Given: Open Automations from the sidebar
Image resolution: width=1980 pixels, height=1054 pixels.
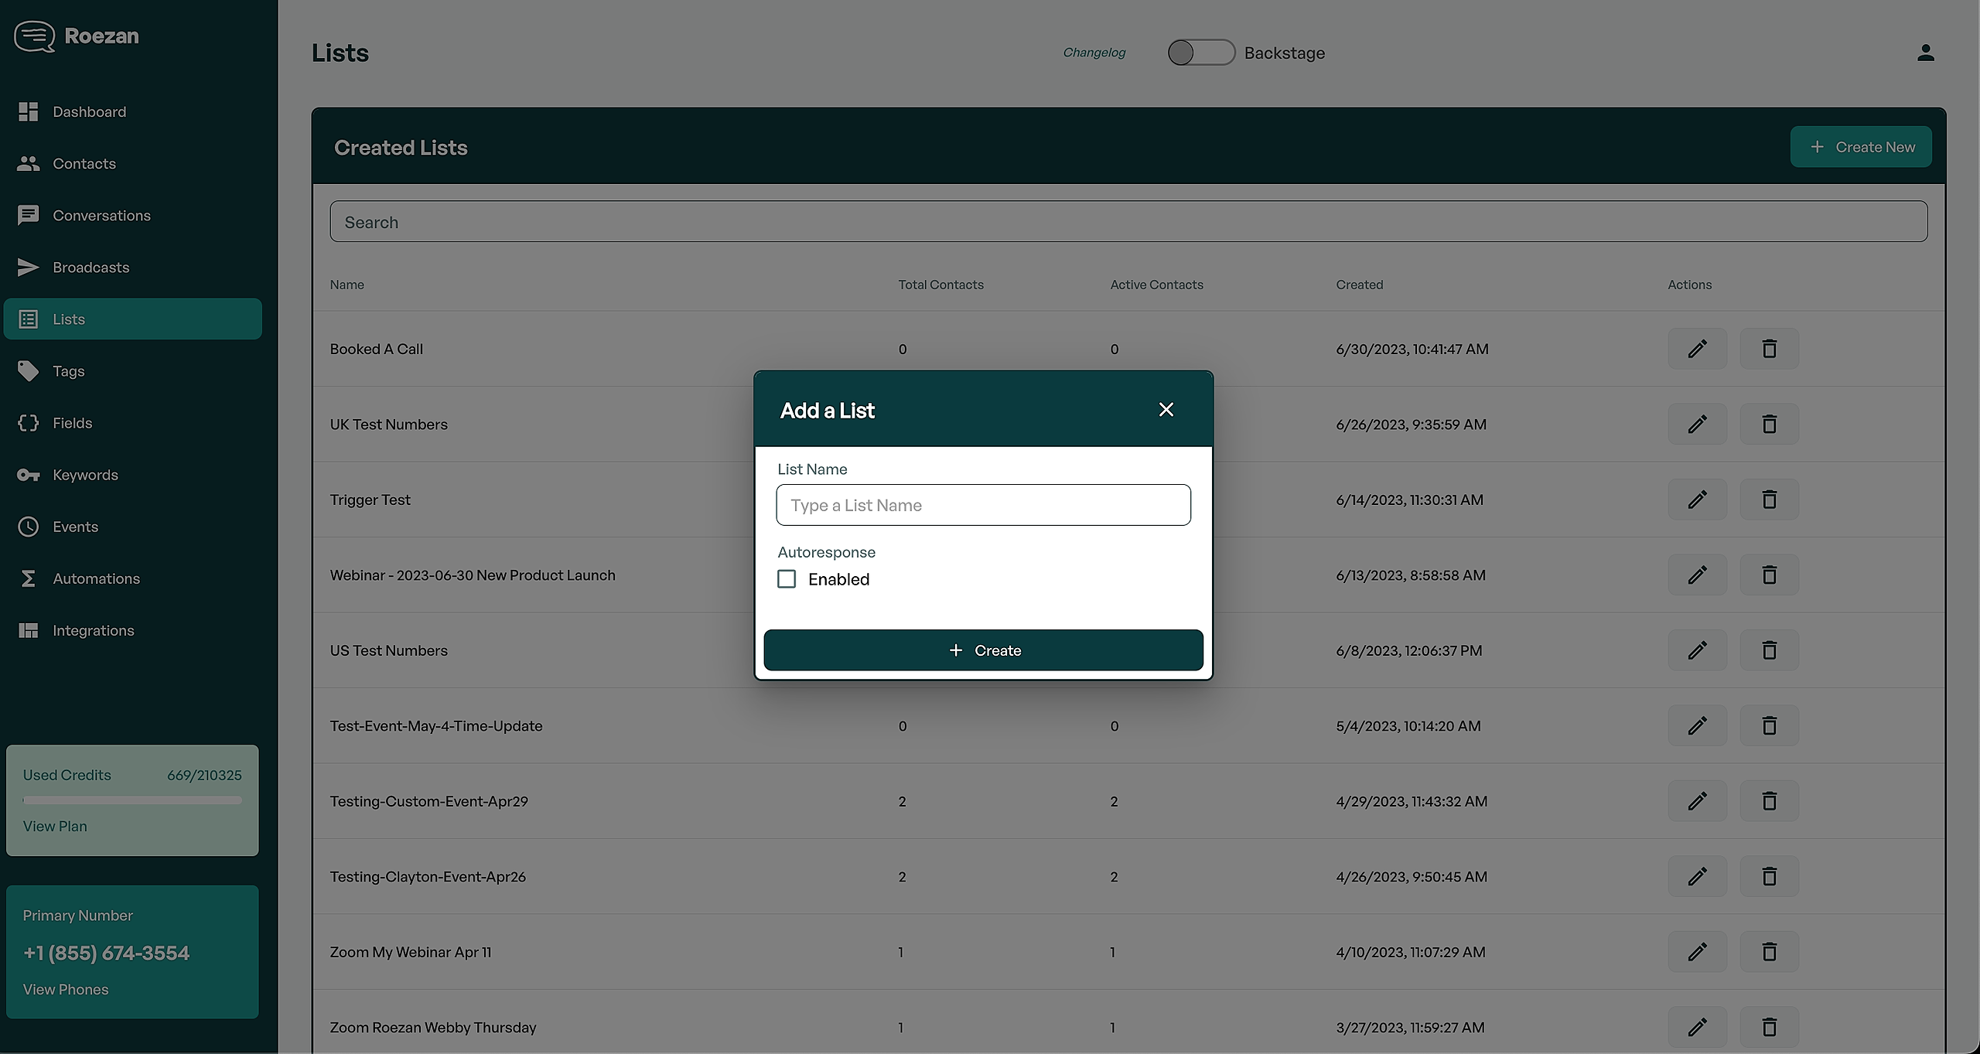Looking at the screenshot, I should tap(96, 578).
